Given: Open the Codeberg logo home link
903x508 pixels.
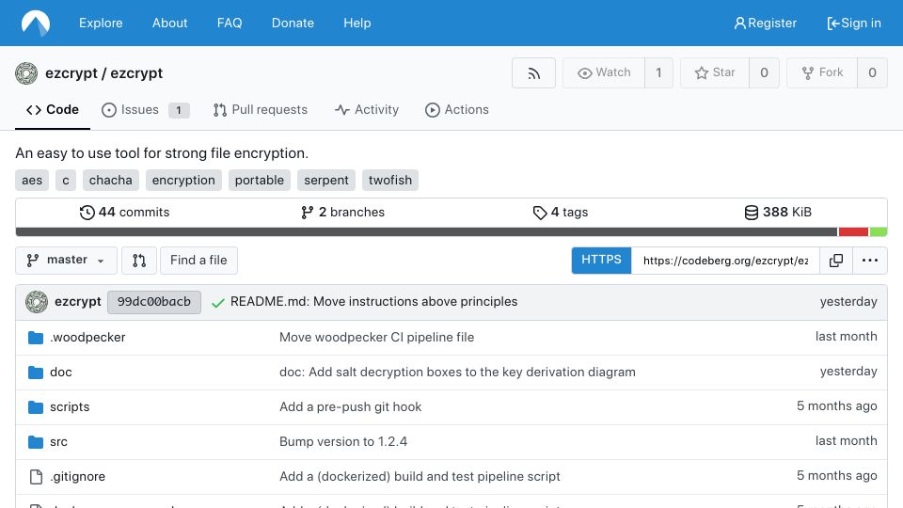Looking at the screenshot, I should pos(36,23).
